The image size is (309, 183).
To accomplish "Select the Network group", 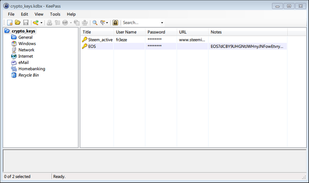I will click(x=27, y=50).
